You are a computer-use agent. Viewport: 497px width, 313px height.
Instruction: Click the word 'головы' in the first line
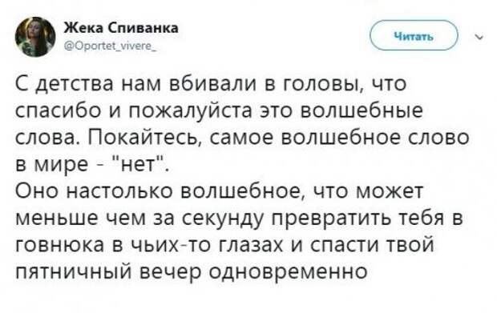321,86
